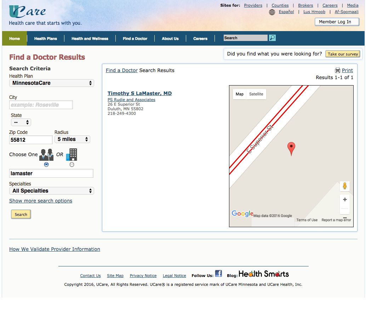Open the Media site link
Viewport: 366px width, 318px height.
point(353,5)
